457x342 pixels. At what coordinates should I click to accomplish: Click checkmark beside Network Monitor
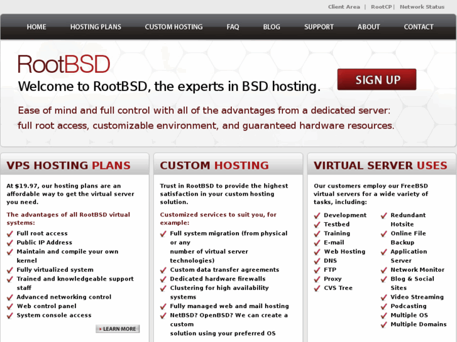click(x=384, y=270)
